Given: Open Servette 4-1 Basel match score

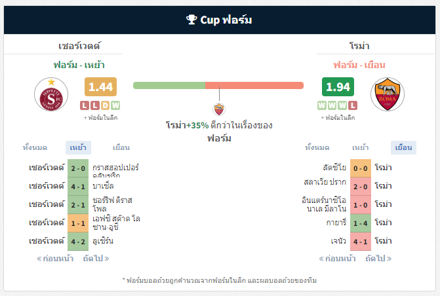Looking at the screenshot, I should pos(78,187).
